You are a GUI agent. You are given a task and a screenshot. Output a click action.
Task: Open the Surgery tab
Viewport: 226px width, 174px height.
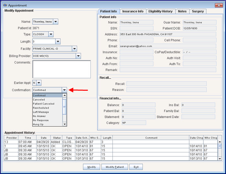(x=198, y=11)
